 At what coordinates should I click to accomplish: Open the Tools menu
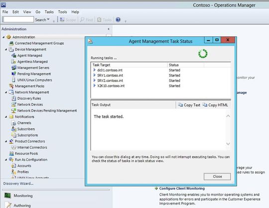(x=62, y=12)
